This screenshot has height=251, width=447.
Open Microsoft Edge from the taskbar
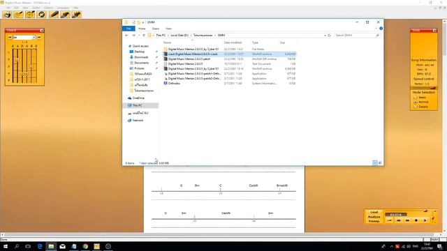click(x=40, y=246)
